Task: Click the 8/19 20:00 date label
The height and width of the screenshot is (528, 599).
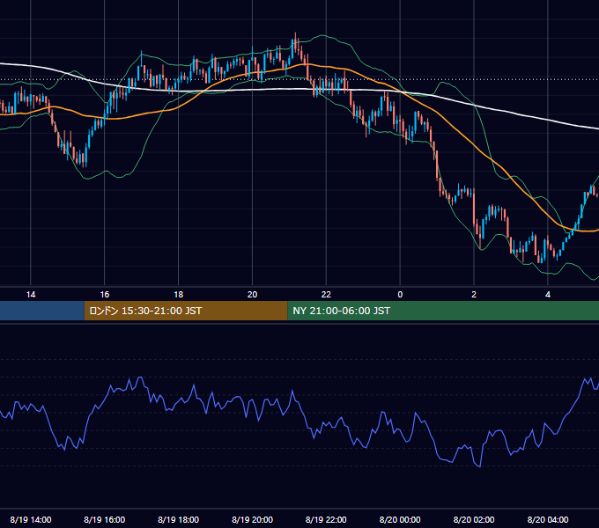Action: click(252, 519)
